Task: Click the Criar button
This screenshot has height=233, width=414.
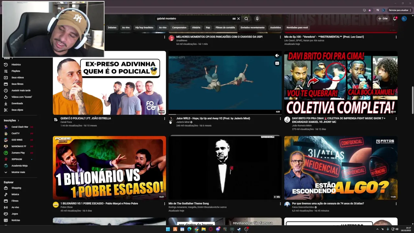Action: pos(383,18)
